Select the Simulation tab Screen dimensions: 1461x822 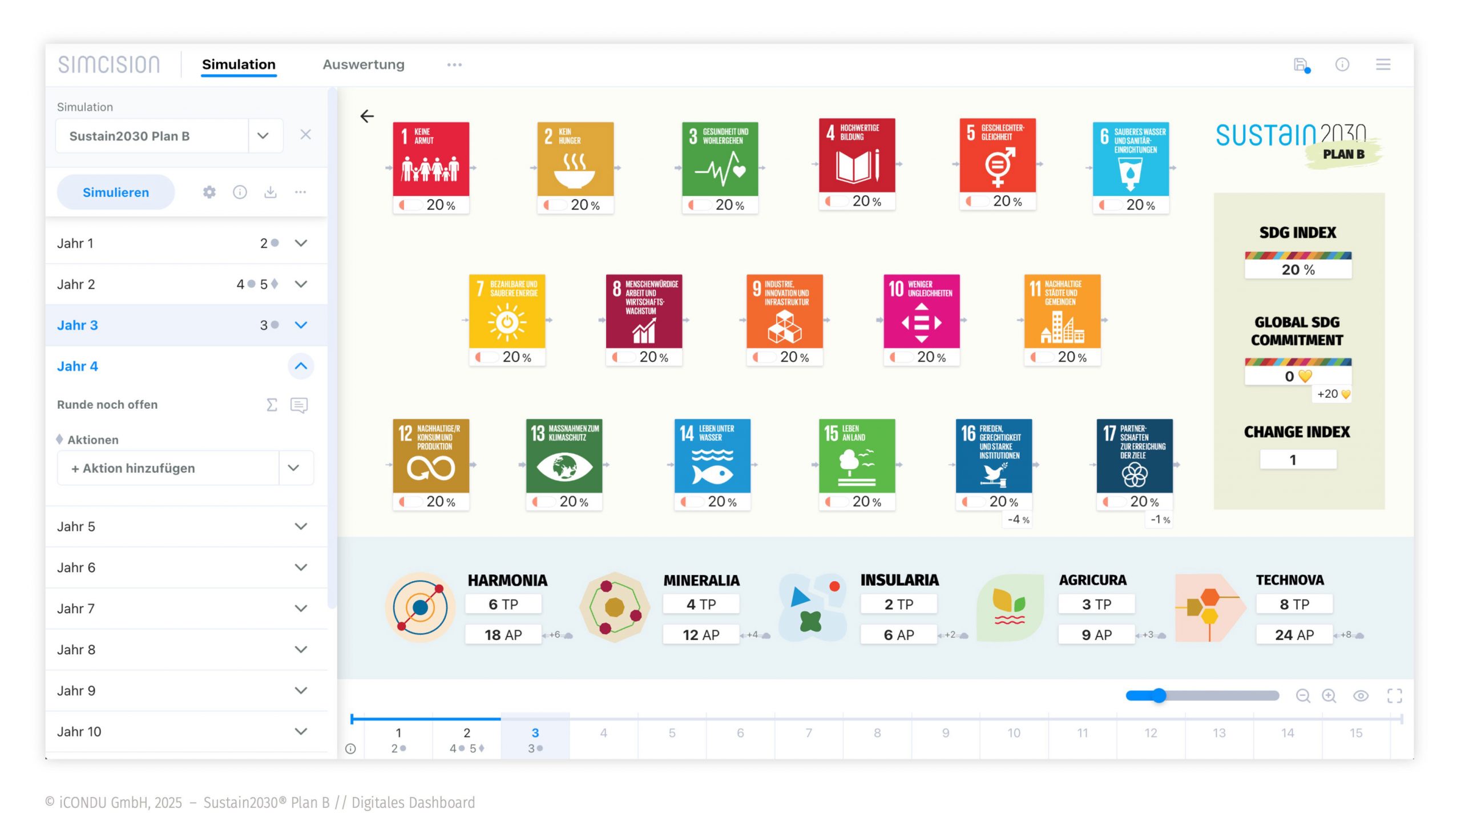(x=239, y=65)
